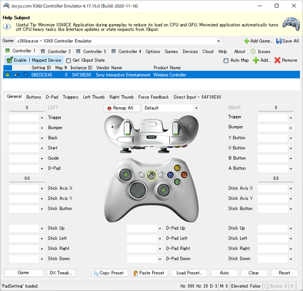
Task: Click the green A button on controller image
Action: click(x=177, y=182)
